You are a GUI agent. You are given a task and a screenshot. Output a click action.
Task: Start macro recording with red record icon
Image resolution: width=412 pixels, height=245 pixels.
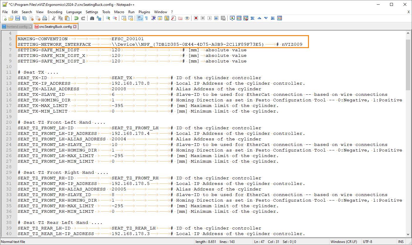(196, 18)
